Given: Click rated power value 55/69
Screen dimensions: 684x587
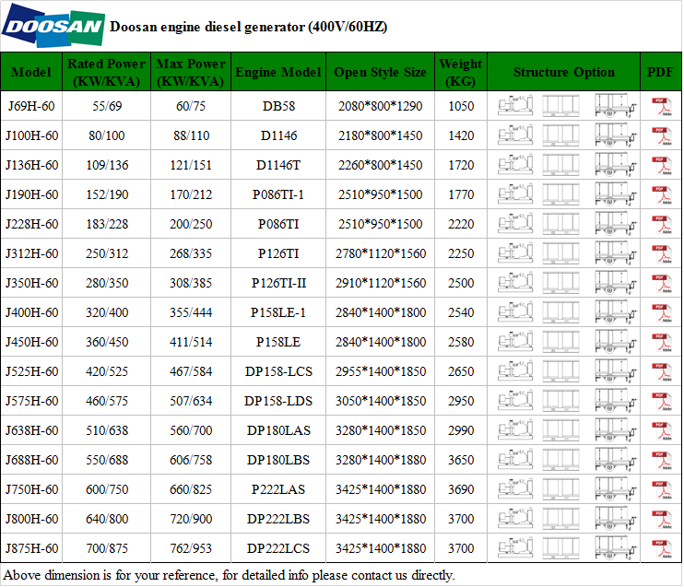Looking at the screenshot, I should click(x=107, y=106).
